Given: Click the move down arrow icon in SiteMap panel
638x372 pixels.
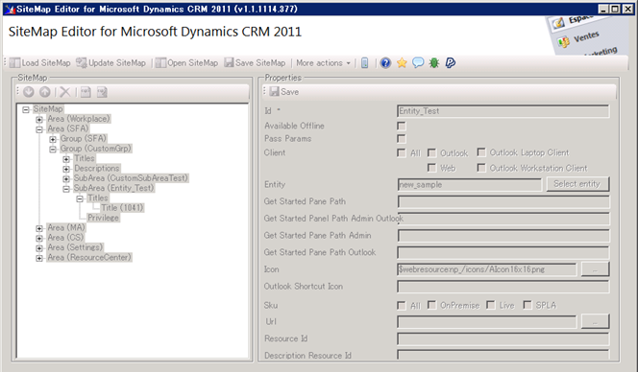Looking at the screenshot, I should [29, 92].
